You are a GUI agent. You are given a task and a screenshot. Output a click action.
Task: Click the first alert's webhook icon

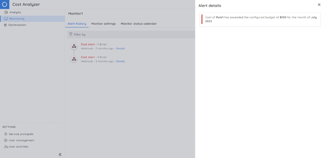coord(74,46)
